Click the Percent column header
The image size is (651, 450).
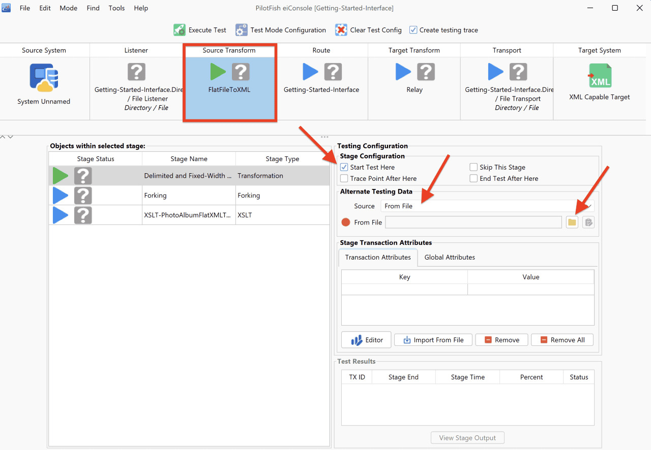click(531, 377)
